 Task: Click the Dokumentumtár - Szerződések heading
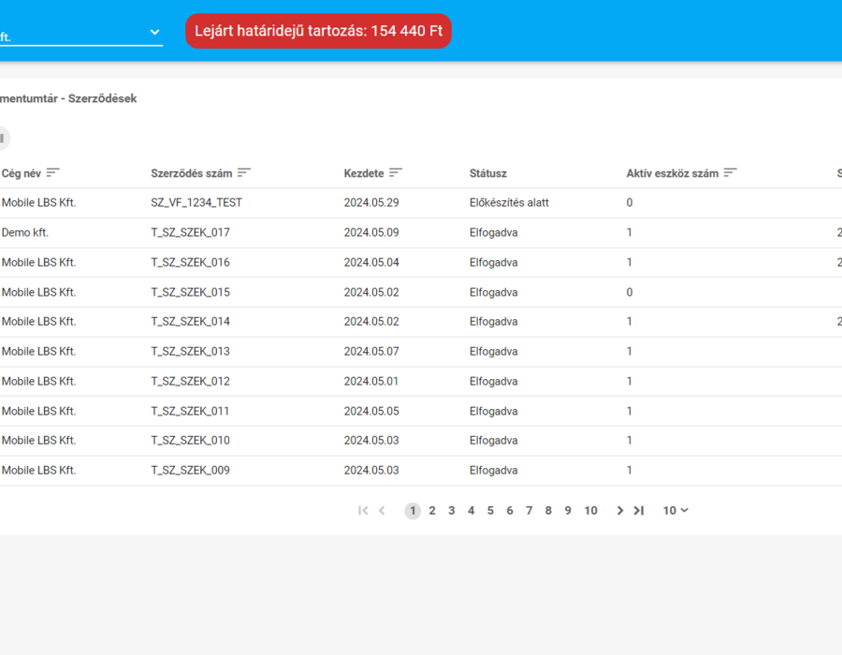coord(68,99)
